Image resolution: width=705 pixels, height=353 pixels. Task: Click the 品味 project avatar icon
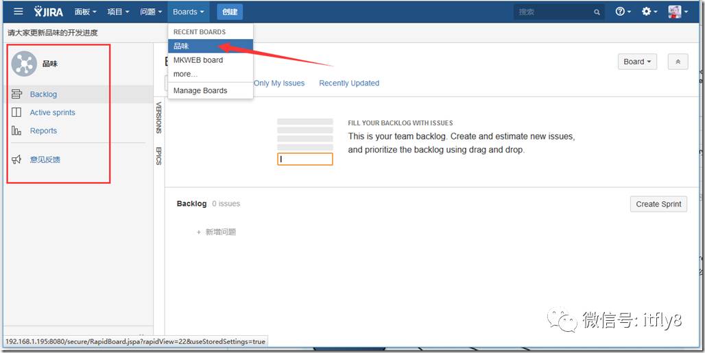click(x=24, y=63)
